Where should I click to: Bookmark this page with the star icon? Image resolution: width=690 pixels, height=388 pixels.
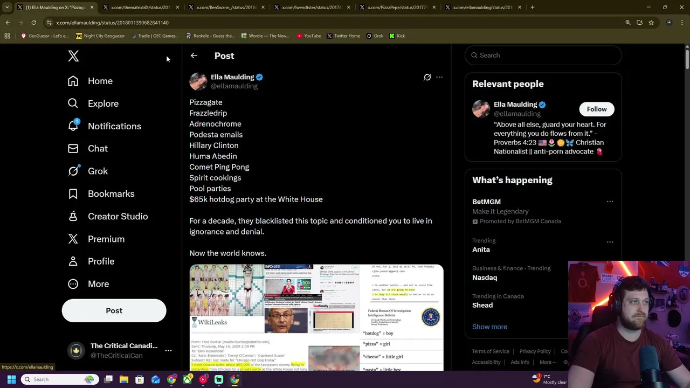click(x=651, y=23)
